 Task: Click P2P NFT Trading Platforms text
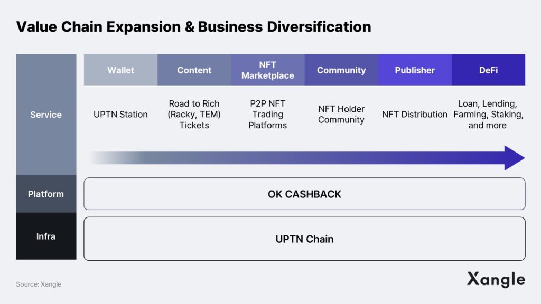pos(268,115)
